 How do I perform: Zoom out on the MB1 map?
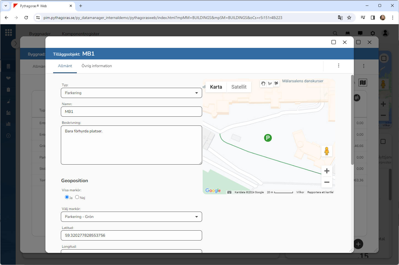coord(327,182)
